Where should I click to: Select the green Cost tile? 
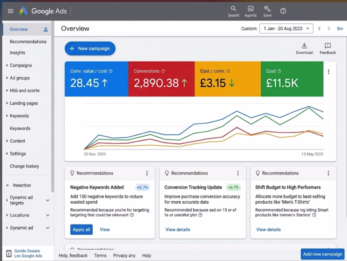[292, 79]
